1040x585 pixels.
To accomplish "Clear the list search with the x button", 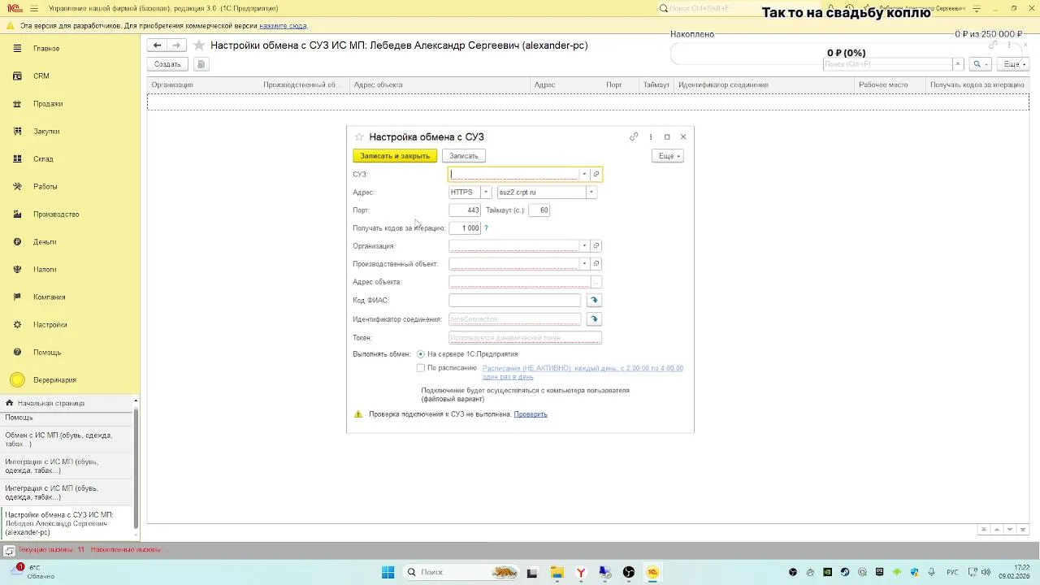I will (x=958, y=64).
